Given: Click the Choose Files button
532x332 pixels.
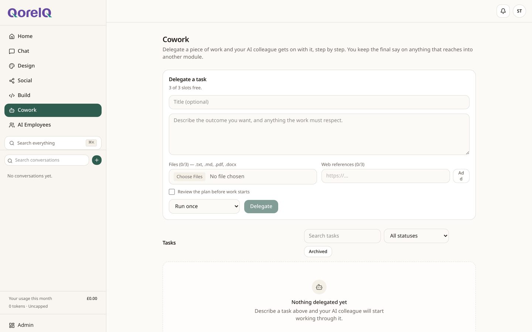Looking at the screenshot, I should point(190,177).
